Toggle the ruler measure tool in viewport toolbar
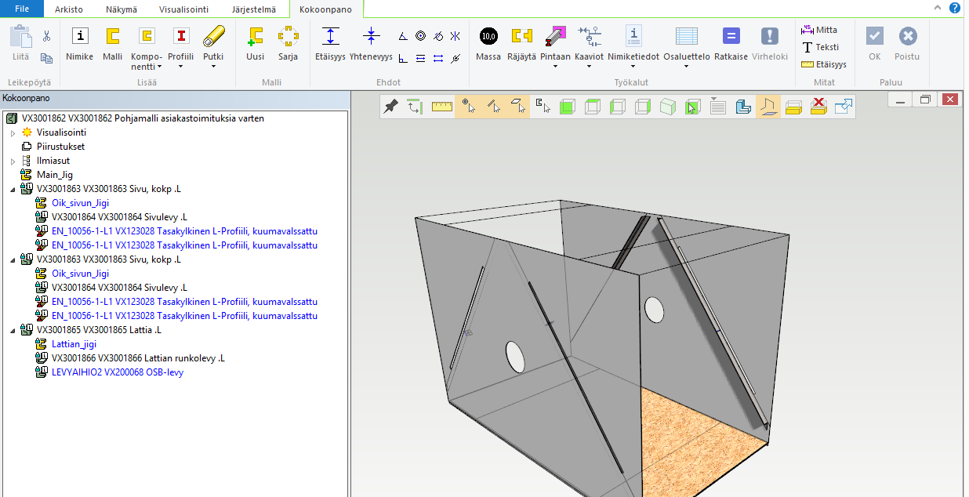Screen dimensions: 969x497 coord(442,107)
